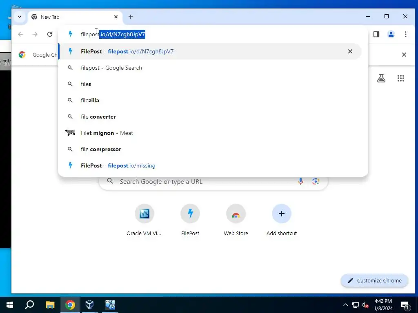Click the Search Google or type a URL box
The image size is (418, 313).
click(x=213, y=181)
